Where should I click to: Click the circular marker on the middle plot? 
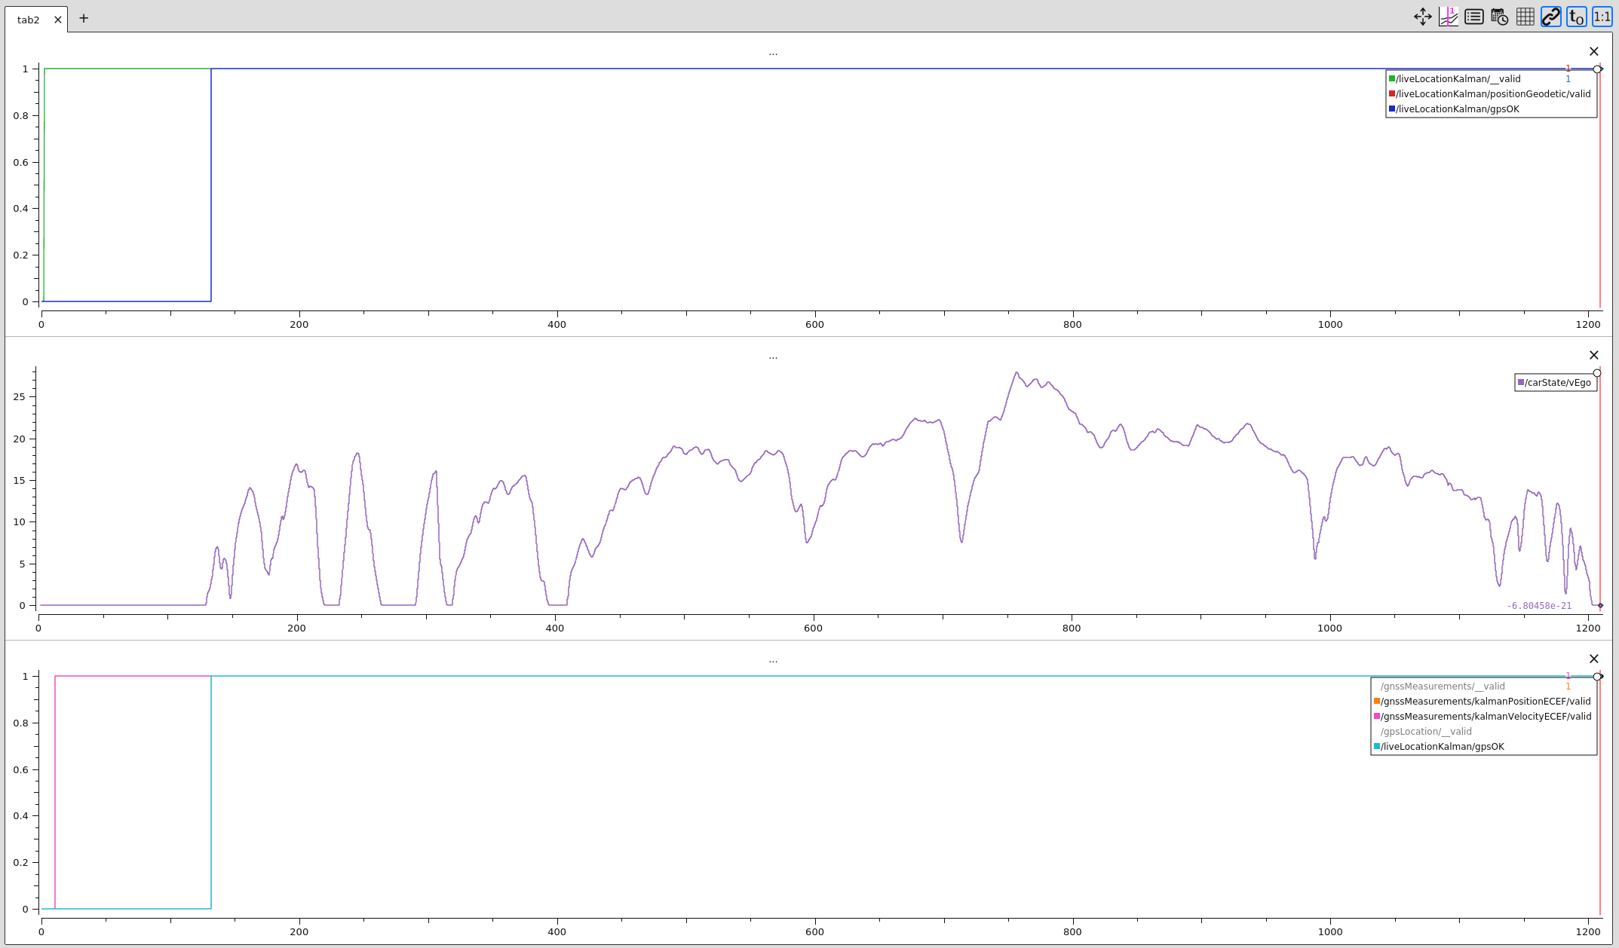pos(1597,372)
